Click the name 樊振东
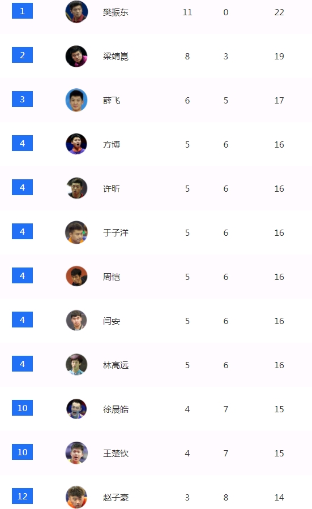This screenshot has height=509, width=312. click(x=116, y=12)
